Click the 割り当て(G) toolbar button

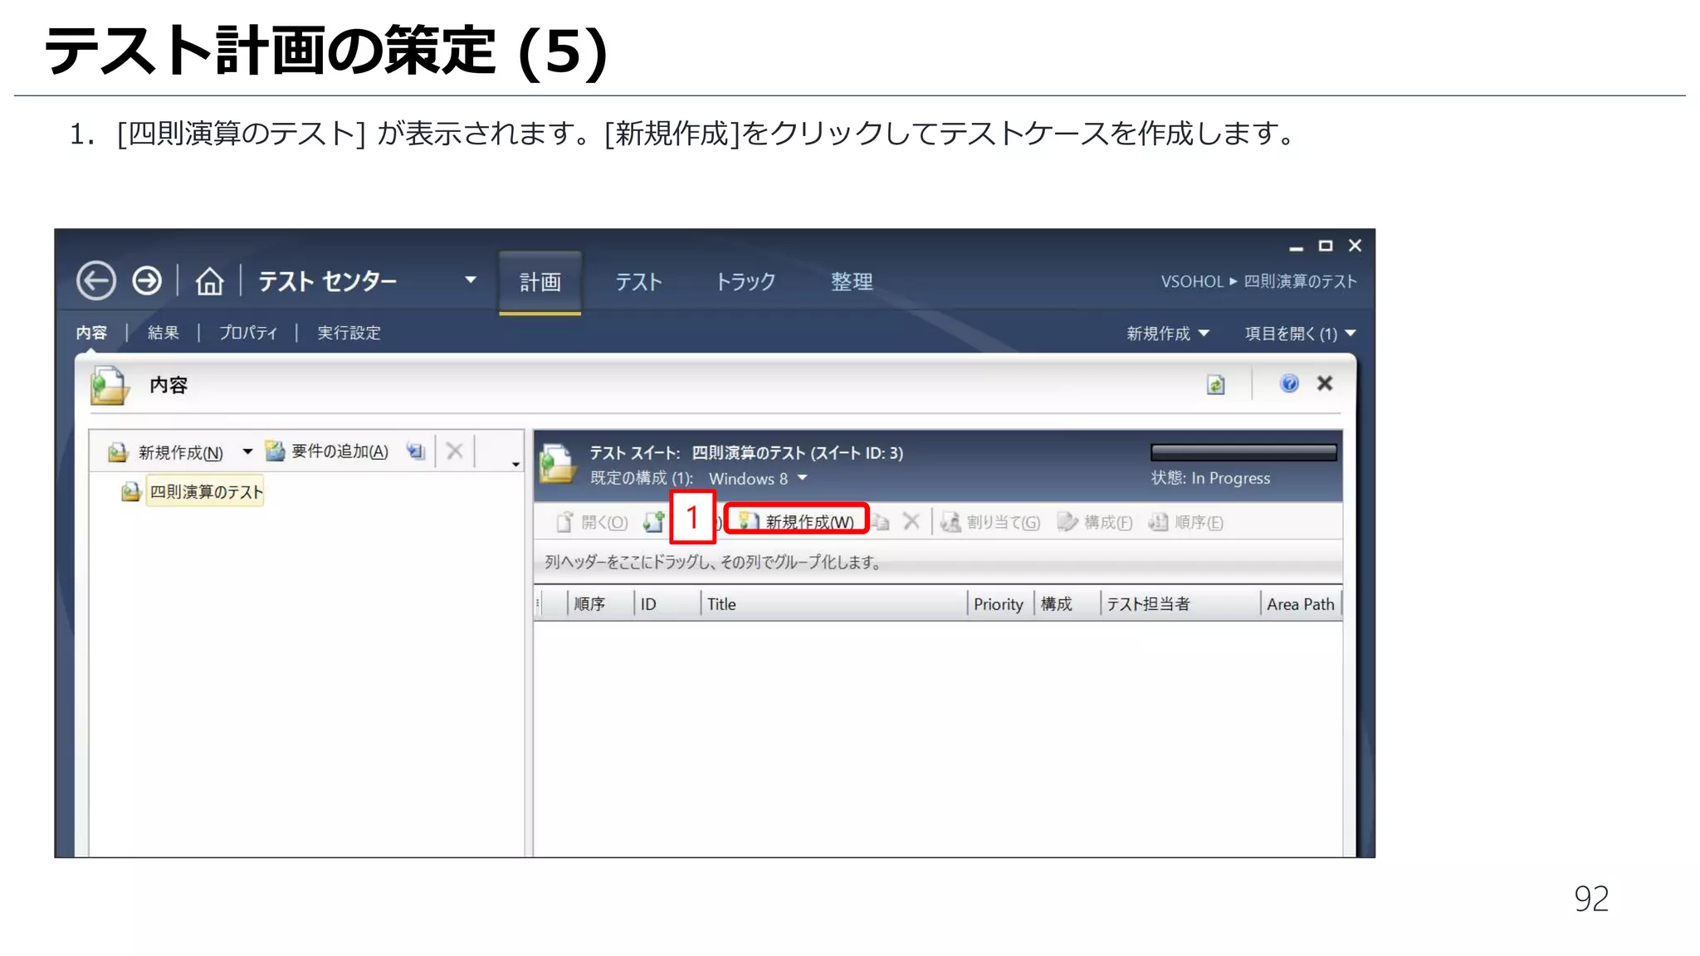click(x=989, y=522)
